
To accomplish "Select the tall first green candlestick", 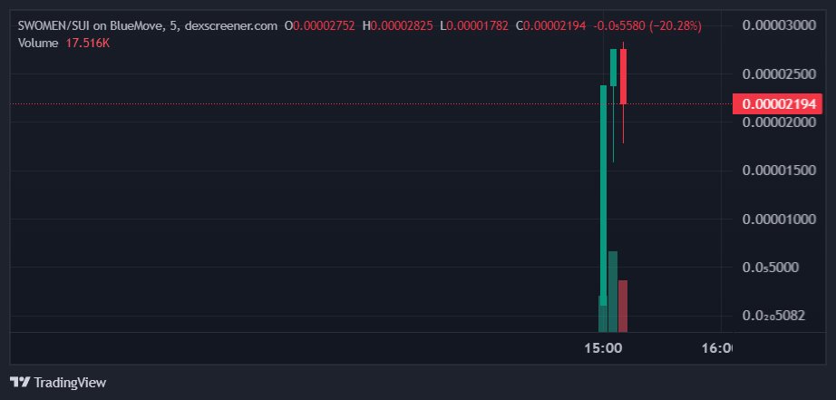I will point(604,195).
